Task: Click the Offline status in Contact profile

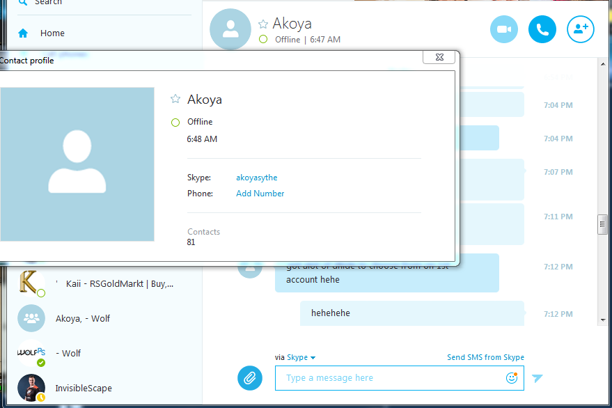Action: click(200, 122)
